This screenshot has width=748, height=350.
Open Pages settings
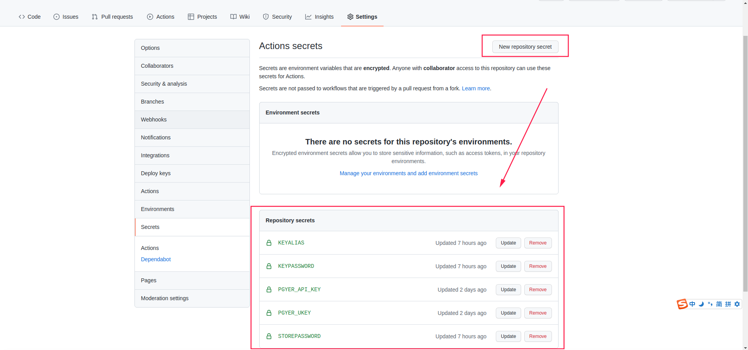click(192, 280)
